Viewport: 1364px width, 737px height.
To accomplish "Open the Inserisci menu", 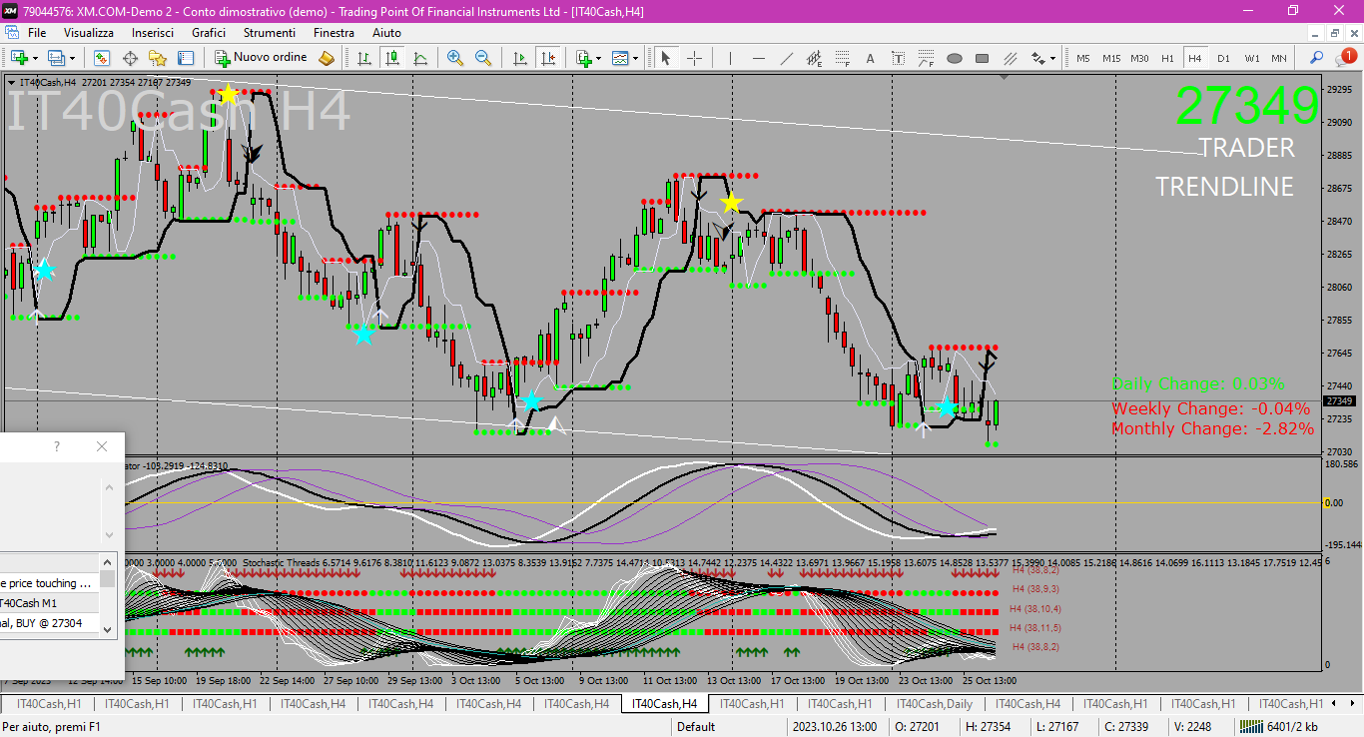I will coord(153,33).
